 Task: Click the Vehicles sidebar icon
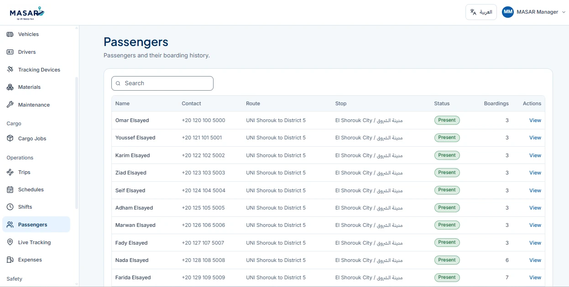10,34
